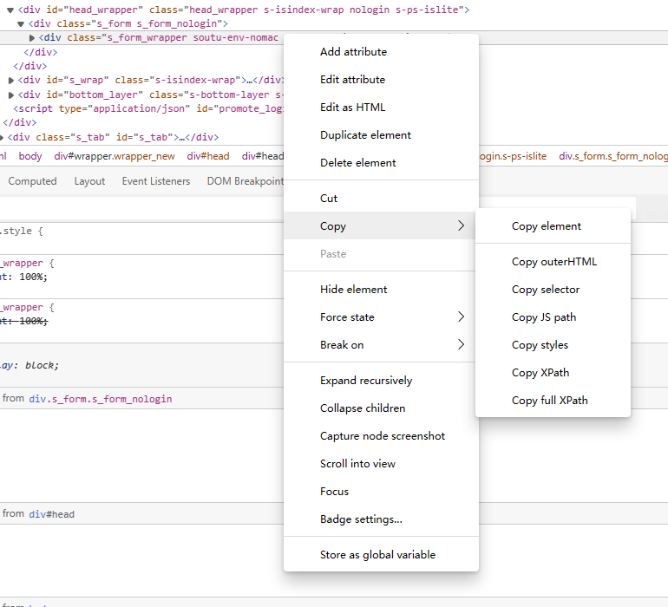The width and height of the screenshot is (668, 607).
Task: Choose Copy outerHTML
Action: pos(553,262)
